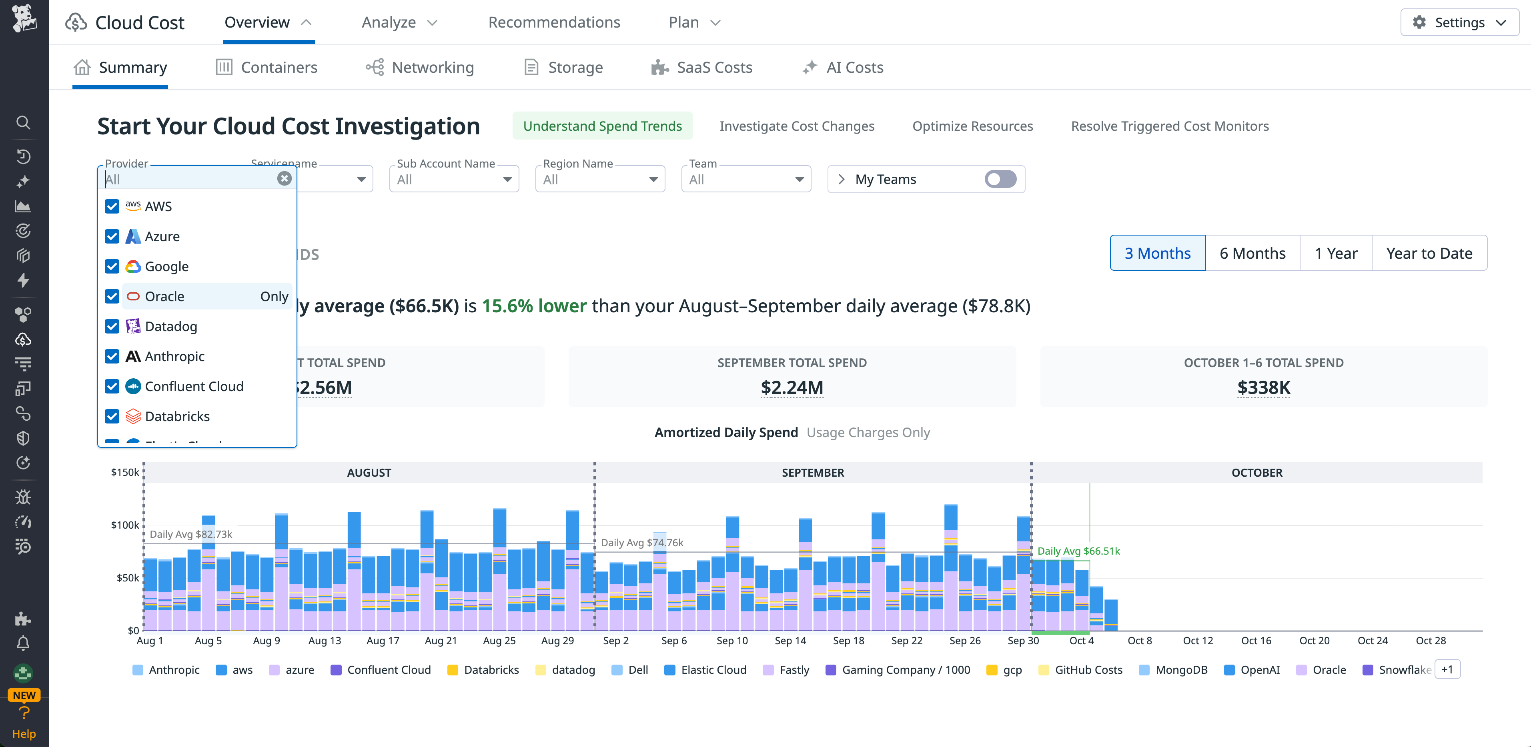
Task: Select the Cloud Cost cloud-dollar sidebar icon
Action: [x=24, y=339]
